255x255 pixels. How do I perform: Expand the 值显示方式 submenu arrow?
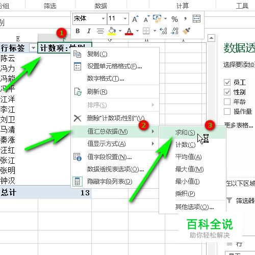coord(153,144)
